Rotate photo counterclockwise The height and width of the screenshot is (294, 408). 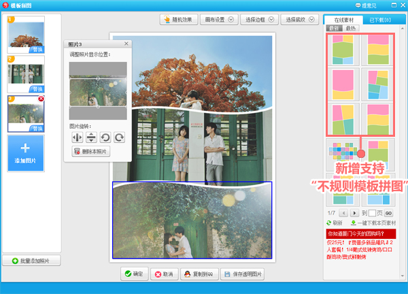[x=105, y=137]
